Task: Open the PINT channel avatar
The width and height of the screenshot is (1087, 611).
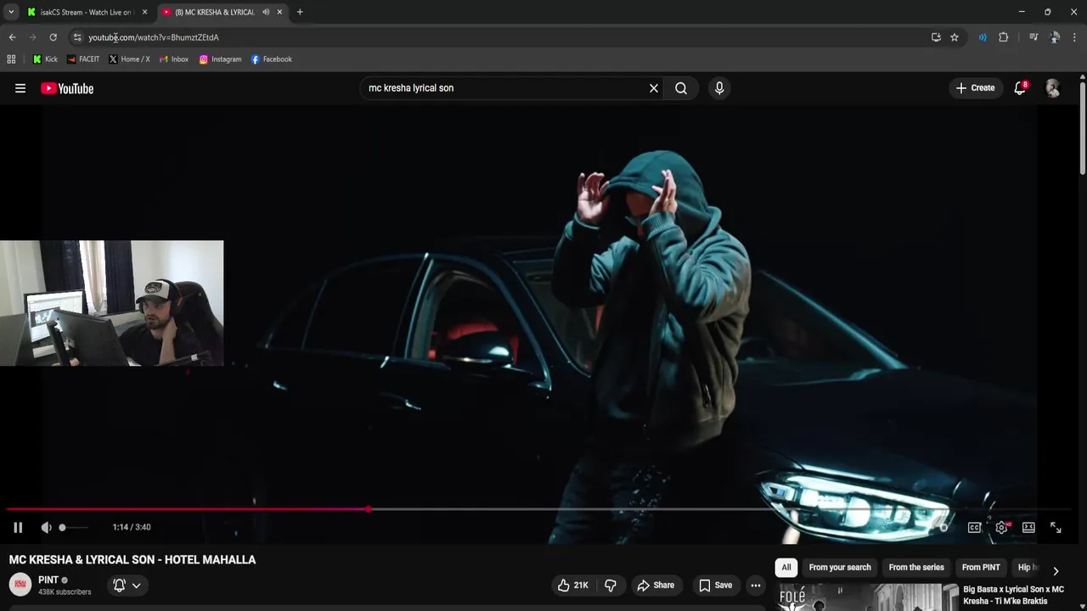Action: tap(20, 585)
